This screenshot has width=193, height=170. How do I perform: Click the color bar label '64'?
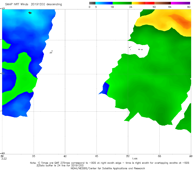tap(170, 7)
